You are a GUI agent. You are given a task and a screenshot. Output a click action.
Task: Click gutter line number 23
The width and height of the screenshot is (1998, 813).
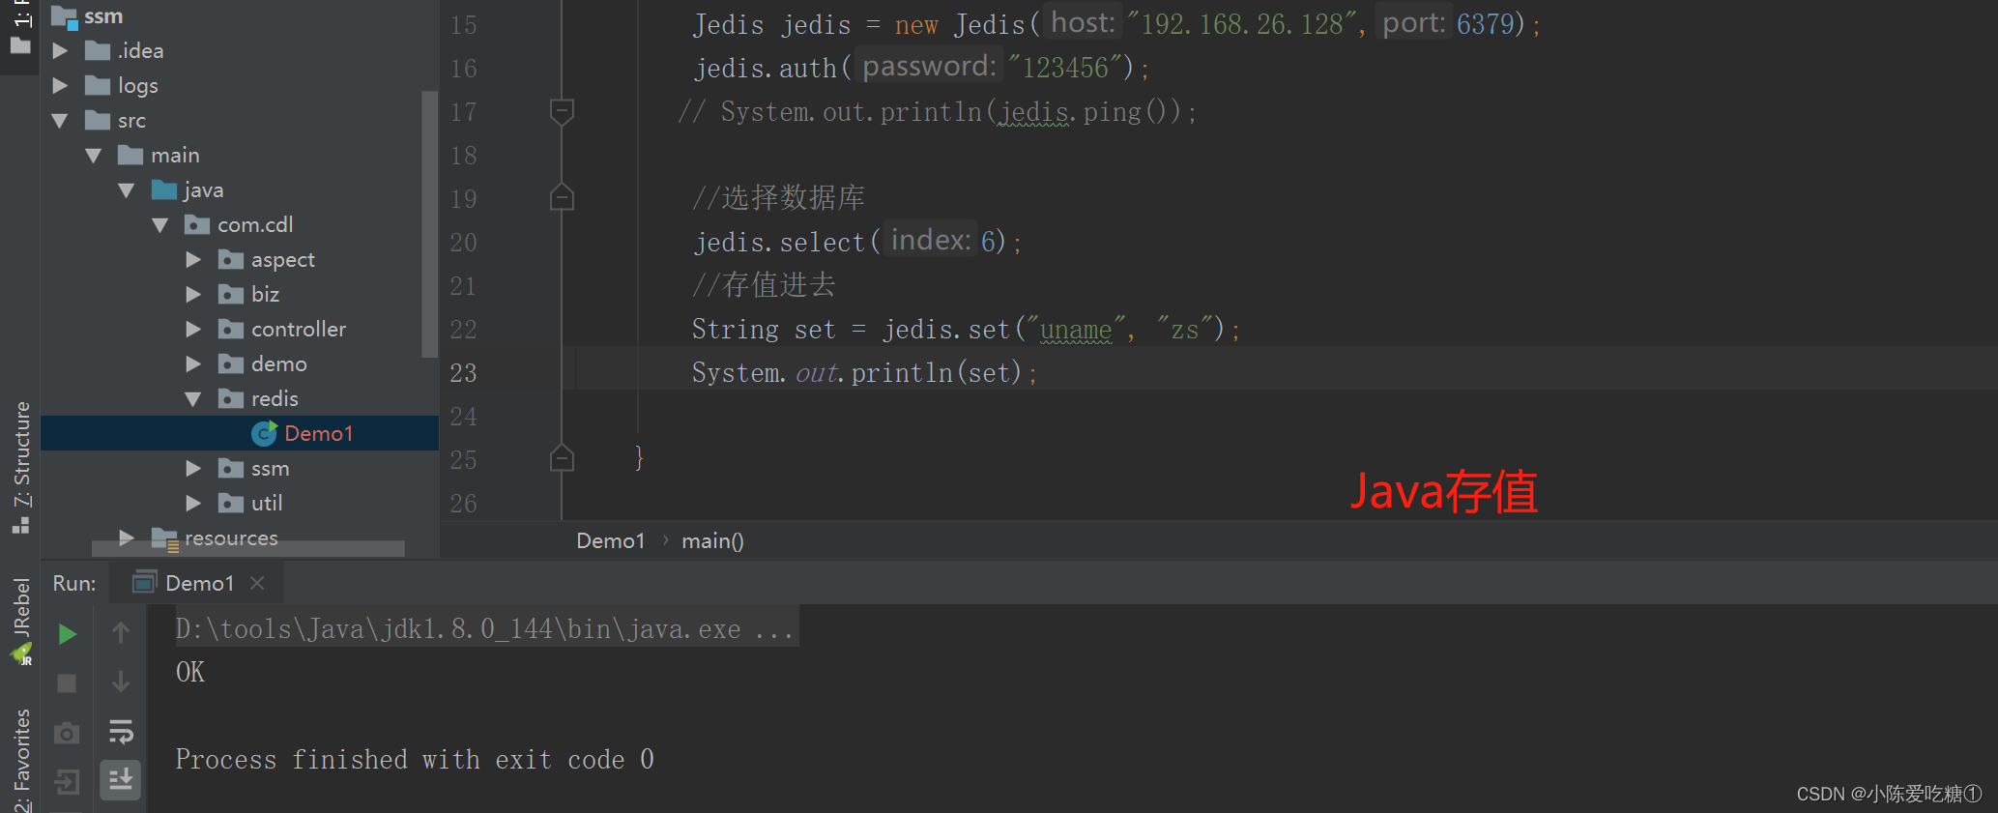[463, 373]
